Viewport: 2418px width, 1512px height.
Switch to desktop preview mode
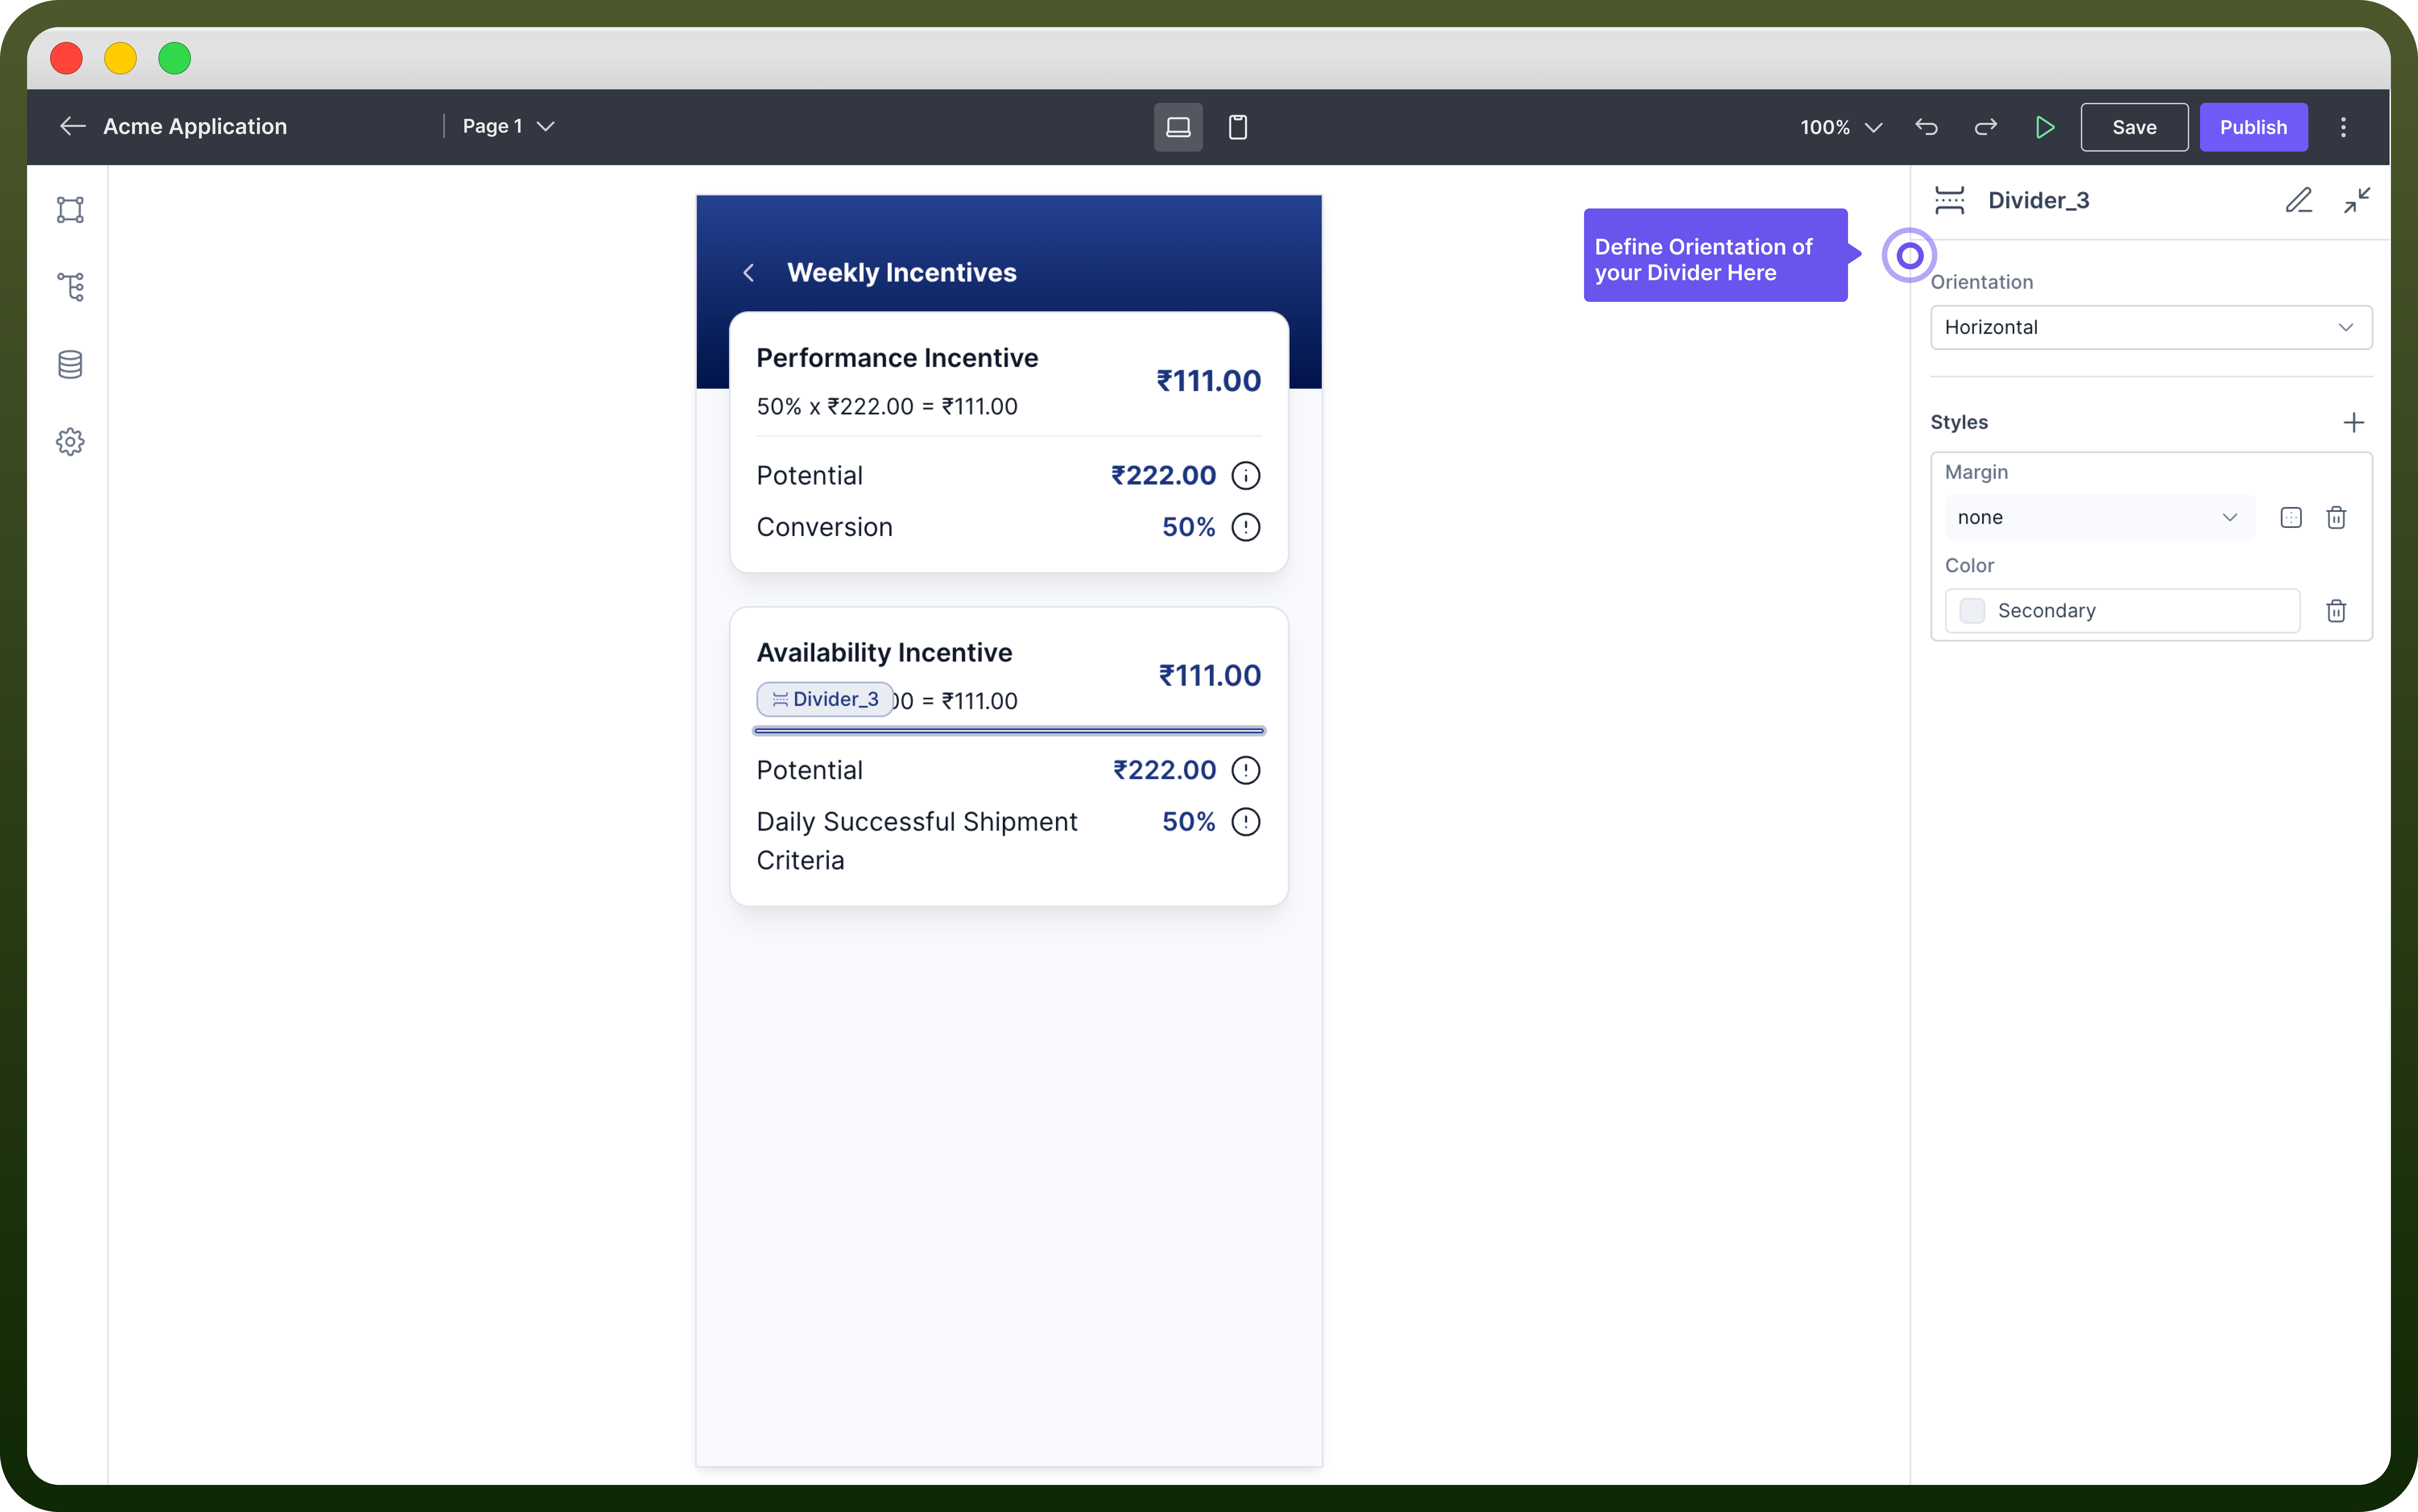[x=1178, y=127]
